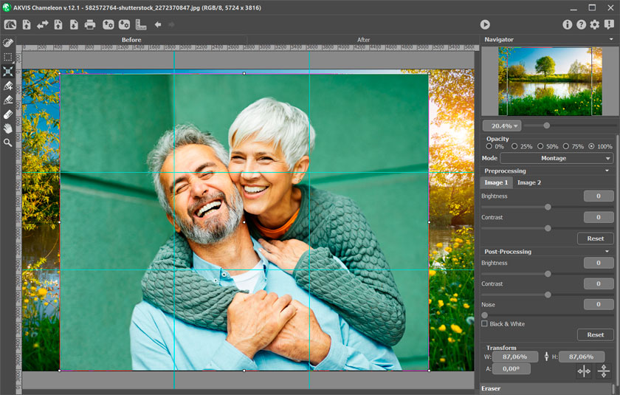Set Opacity to 50%
Viewport: 620px width, 395px height.
[x=540, y=146]
